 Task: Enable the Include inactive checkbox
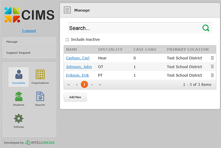(x=67, y=39)
